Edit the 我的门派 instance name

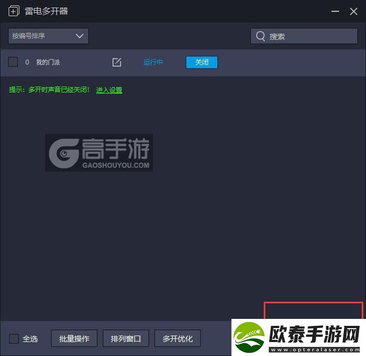click(117, 62)
